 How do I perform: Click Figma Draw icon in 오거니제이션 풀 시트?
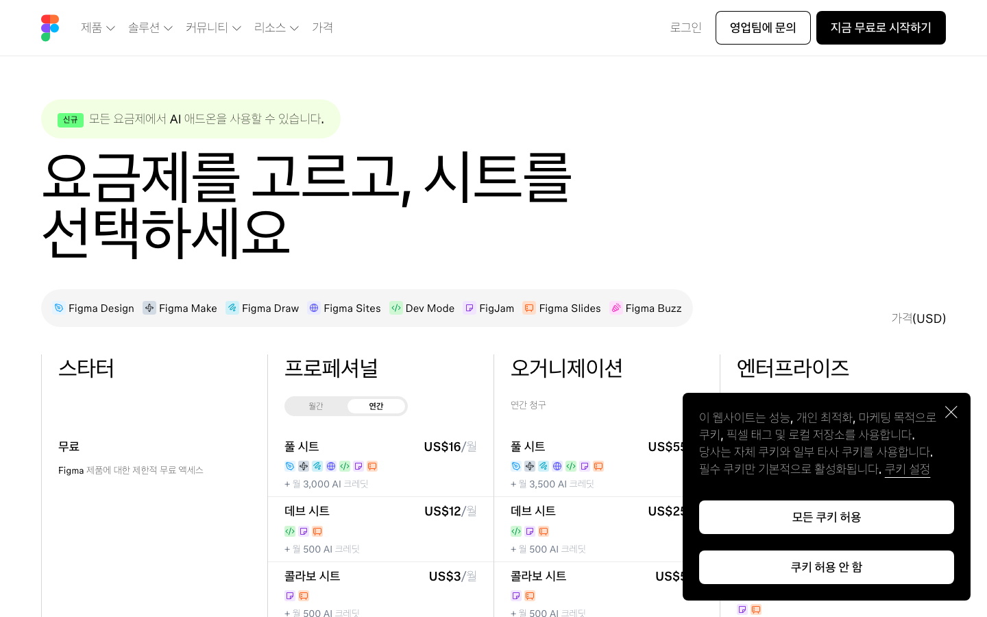[544, 466]
